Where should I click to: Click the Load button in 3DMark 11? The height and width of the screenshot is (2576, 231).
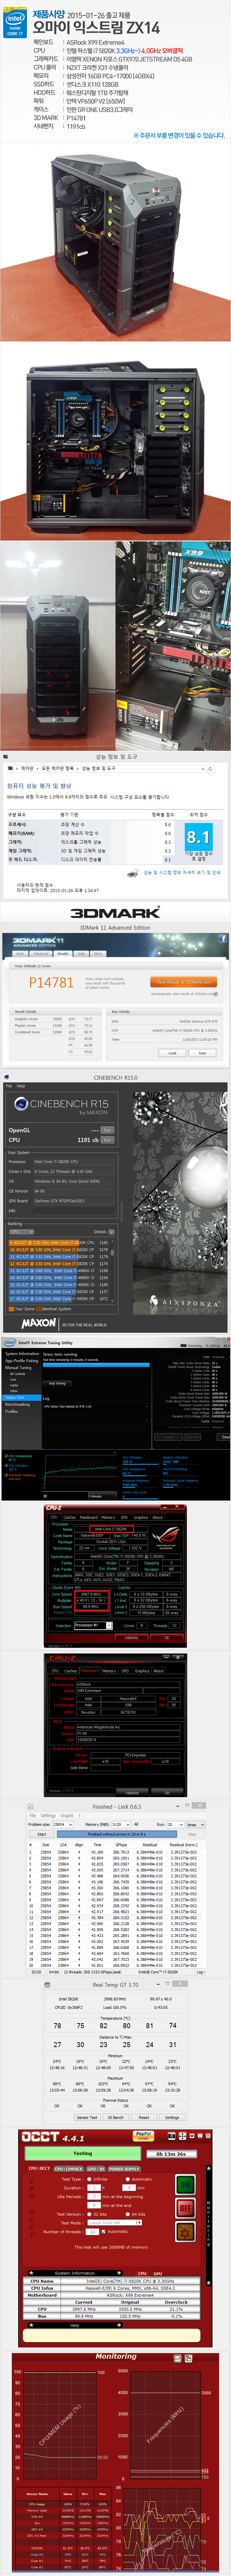pos(172,1053)
